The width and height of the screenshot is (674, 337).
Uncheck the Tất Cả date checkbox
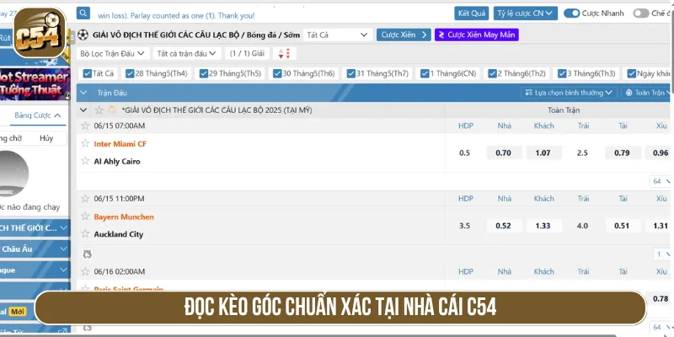[88, 73]
